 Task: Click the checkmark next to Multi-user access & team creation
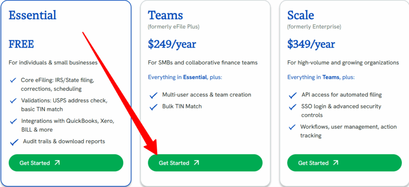tap(154, 95)
